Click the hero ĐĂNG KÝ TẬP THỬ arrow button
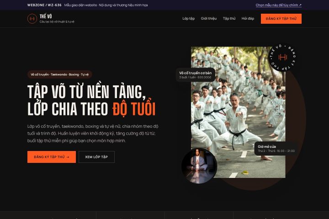The image size is (329, 219). pos(51,157)
